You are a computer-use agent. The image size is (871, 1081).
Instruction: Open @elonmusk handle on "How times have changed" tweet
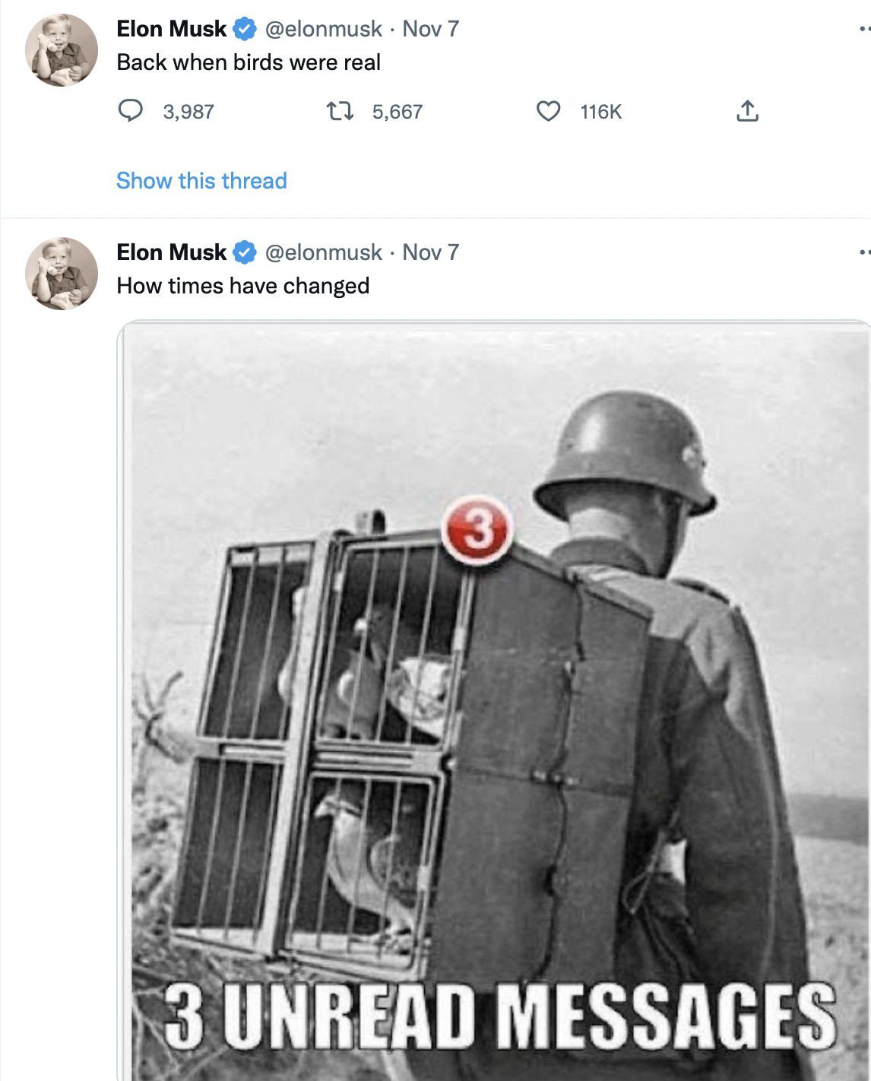323,252
